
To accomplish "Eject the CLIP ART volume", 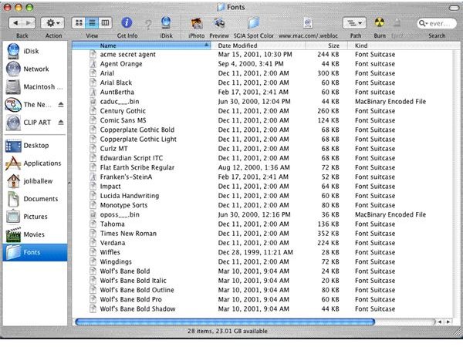I will tap(61, 122).
